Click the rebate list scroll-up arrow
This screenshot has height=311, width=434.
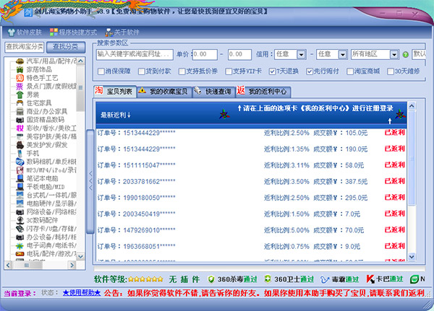pyautogui.click(x=412, y=106)
